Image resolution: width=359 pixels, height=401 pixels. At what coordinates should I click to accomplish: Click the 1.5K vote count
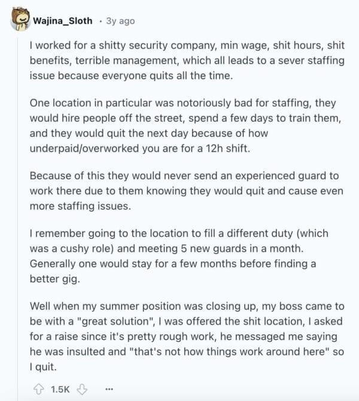(x=60, y=389)
